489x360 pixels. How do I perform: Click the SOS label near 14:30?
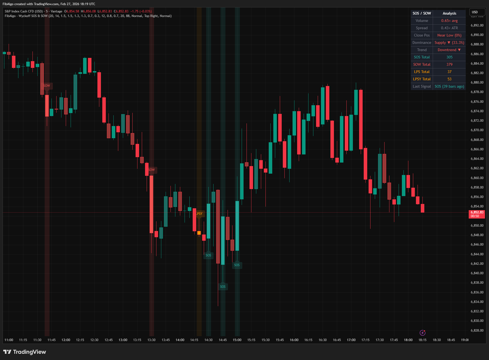click(208, 255)
